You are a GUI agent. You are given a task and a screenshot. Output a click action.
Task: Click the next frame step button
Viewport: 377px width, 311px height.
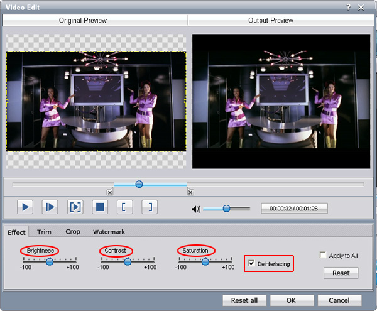[x=50, y=207]
